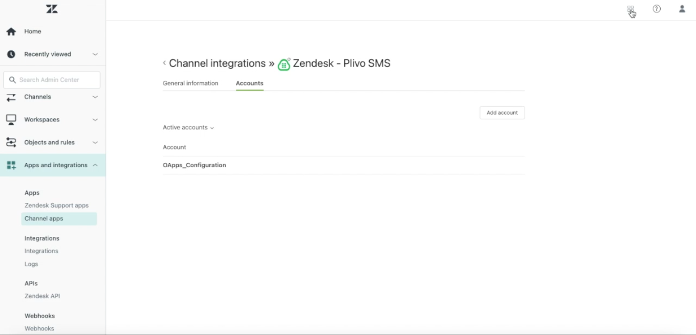This screenshot has width=696, height=335.
Task: Click the Add account button
Action: [502, 113]
